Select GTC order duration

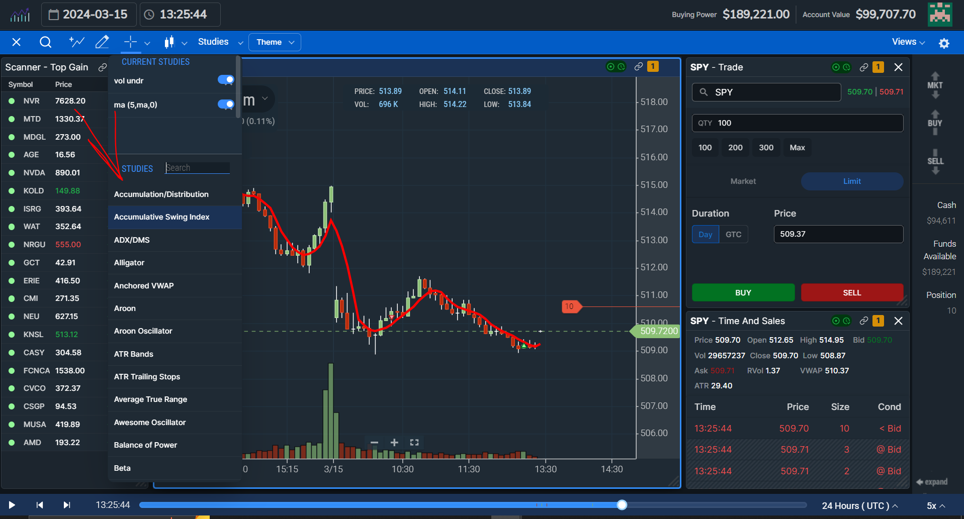pos(733,234)
